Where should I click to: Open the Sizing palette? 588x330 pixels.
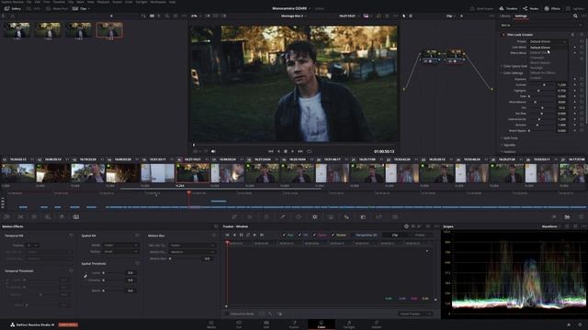[379, 216]
